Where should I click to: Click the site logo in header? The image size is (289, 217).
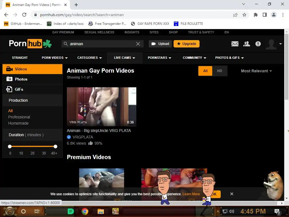pos(30,44)
